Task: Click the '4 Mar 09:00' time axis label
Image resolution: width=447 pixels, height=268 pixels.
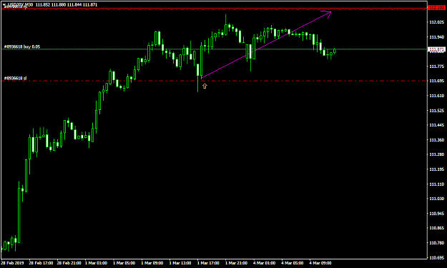Action: pyautogui.click(x=320, y=263)
